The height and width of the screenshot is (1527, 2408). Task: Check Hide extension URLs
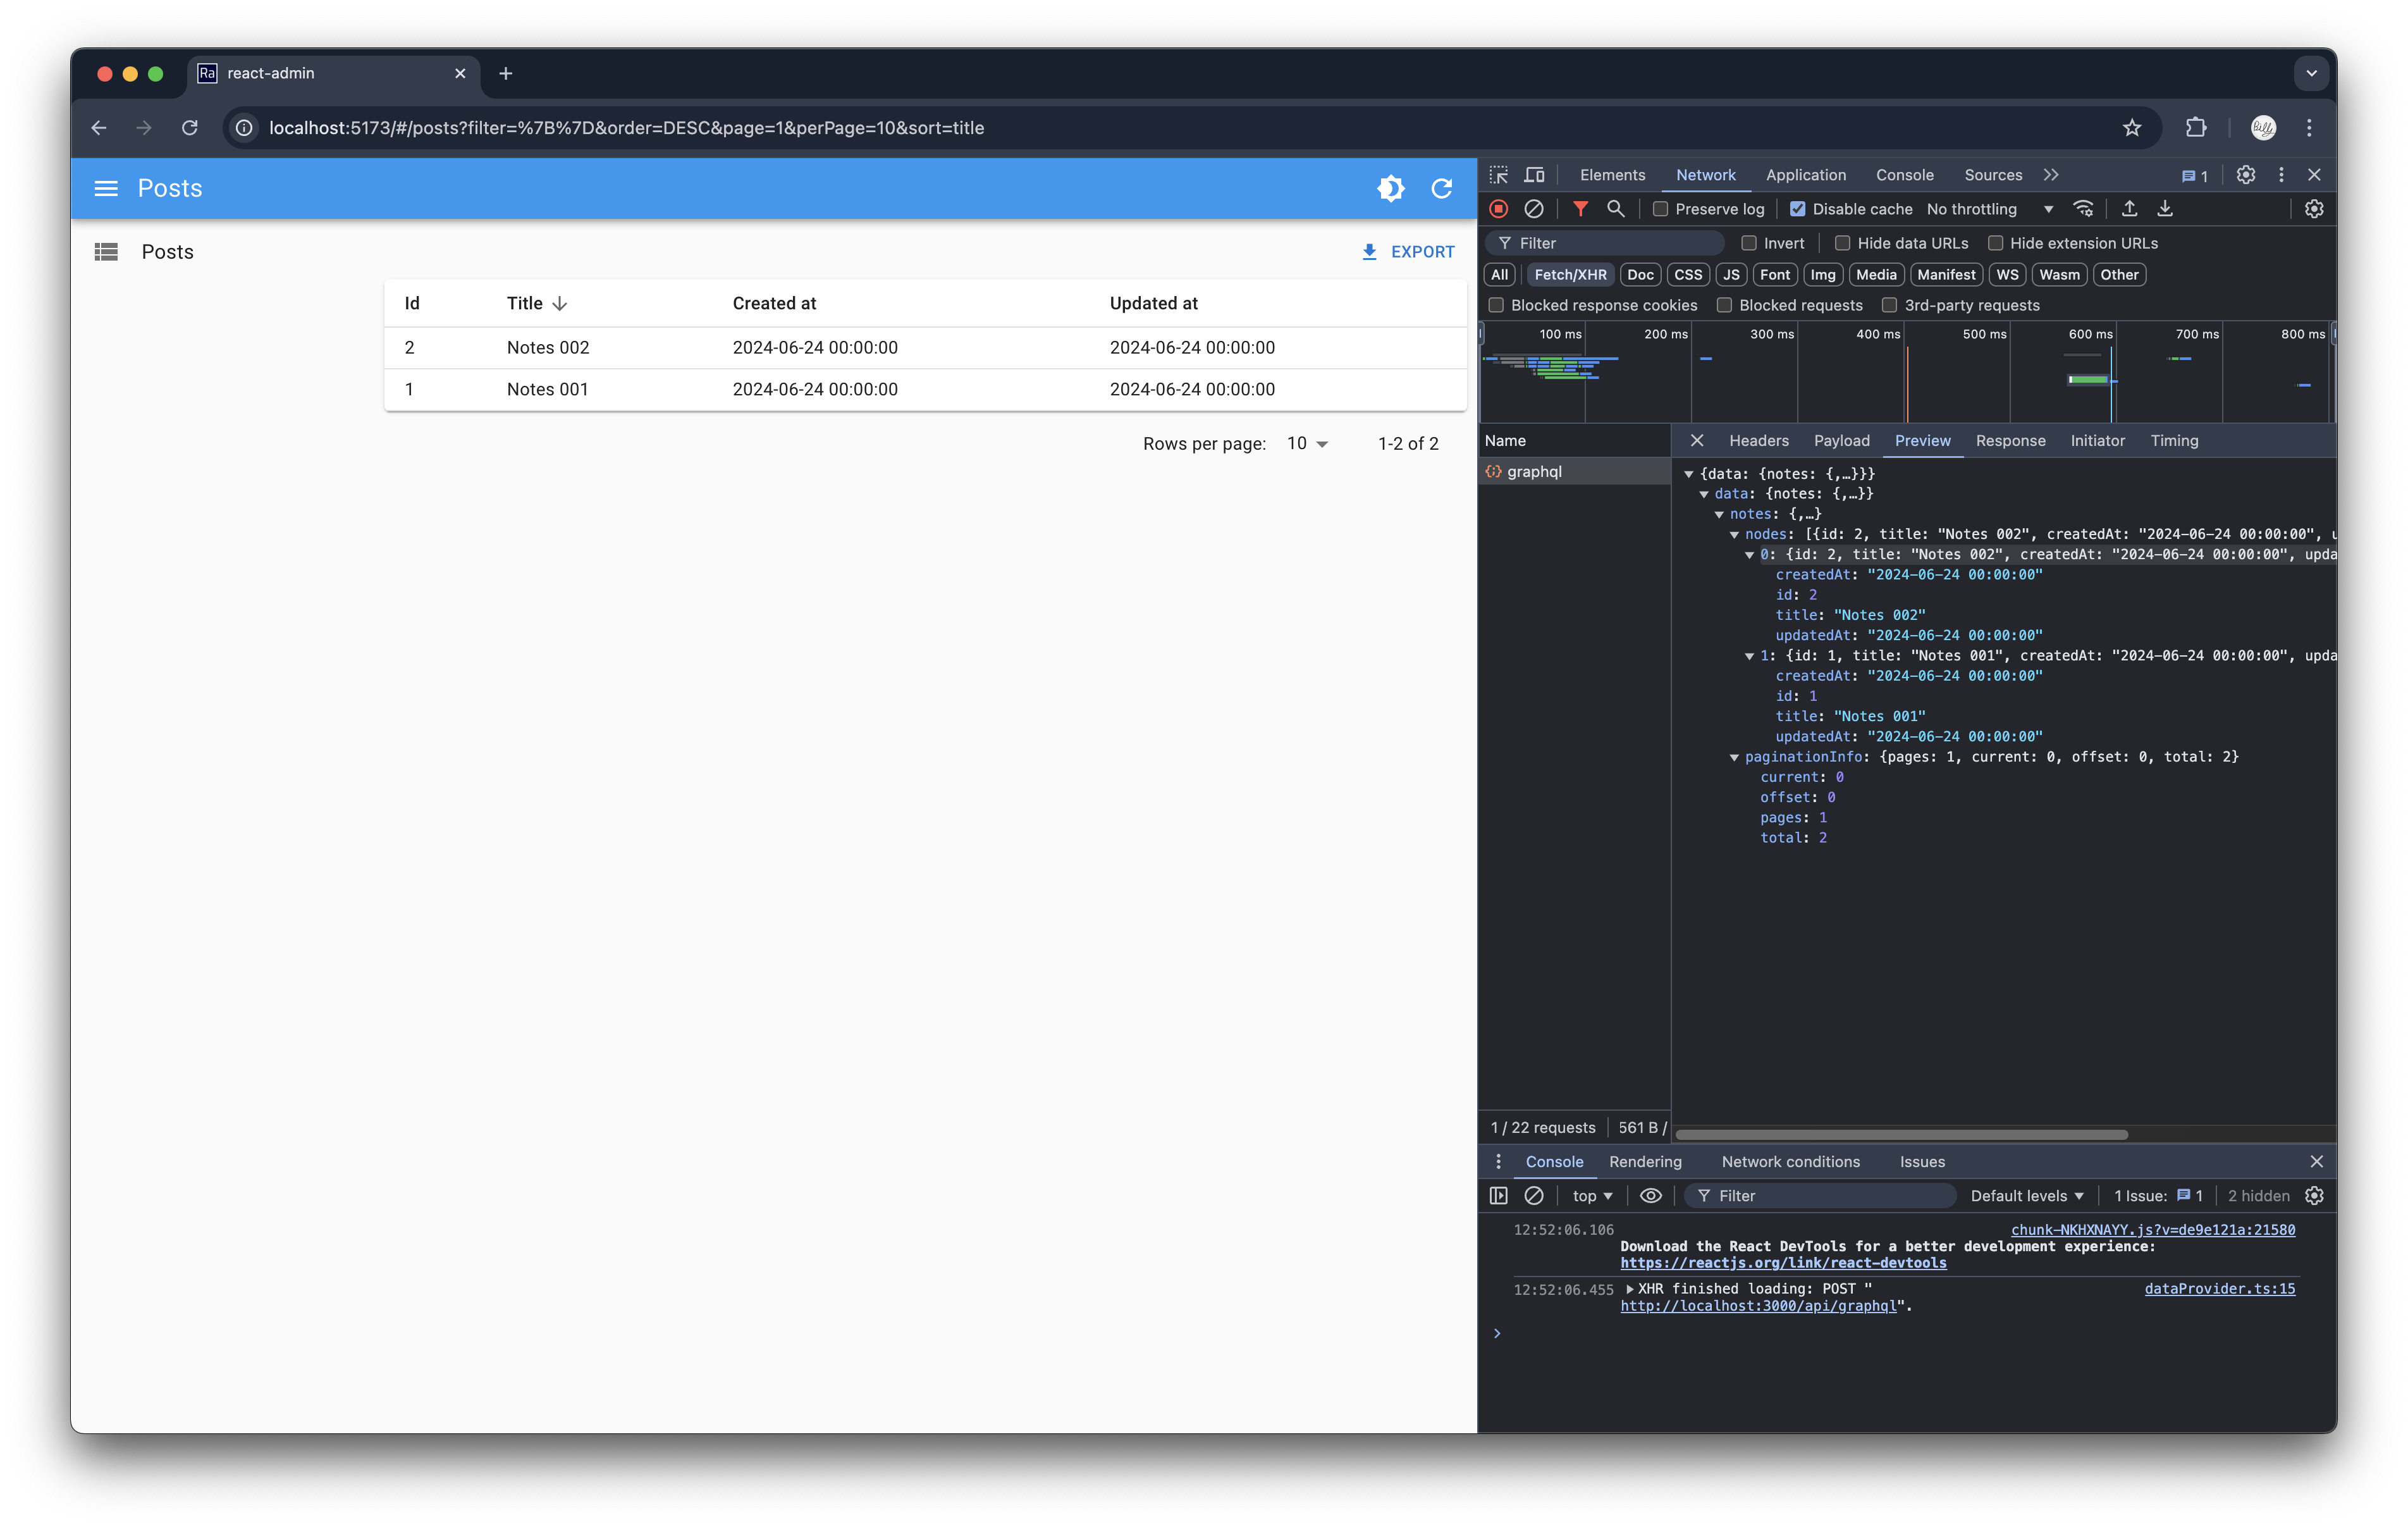[1996, 243]
